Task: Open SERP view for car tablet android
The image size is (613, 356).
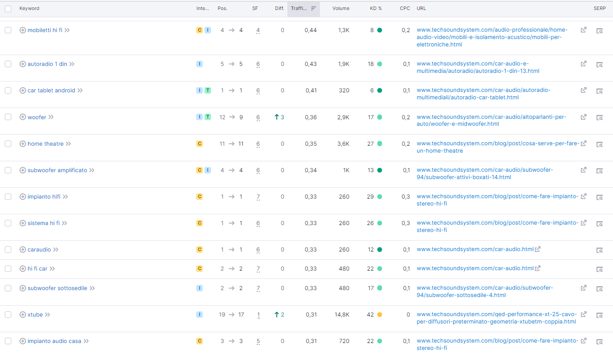Action: tap(599, 91)
